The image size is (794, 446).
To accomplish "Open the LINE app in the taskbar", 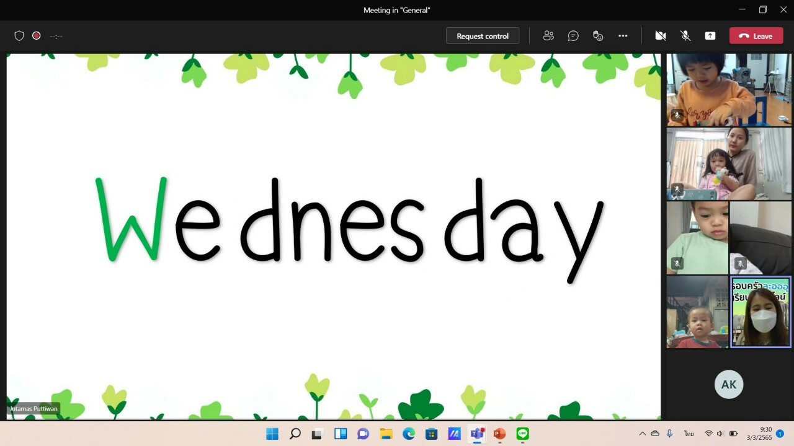I will 523,434.
